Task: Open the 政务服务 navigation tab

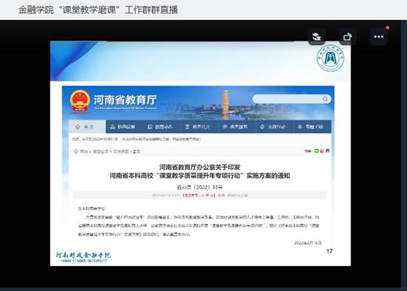Action: tap(235, 127)
